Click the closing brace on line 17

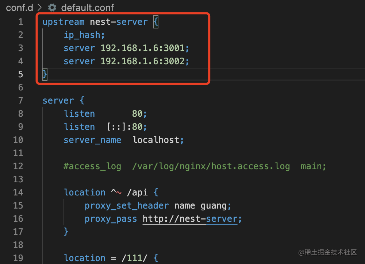click(x=66, y=232)
